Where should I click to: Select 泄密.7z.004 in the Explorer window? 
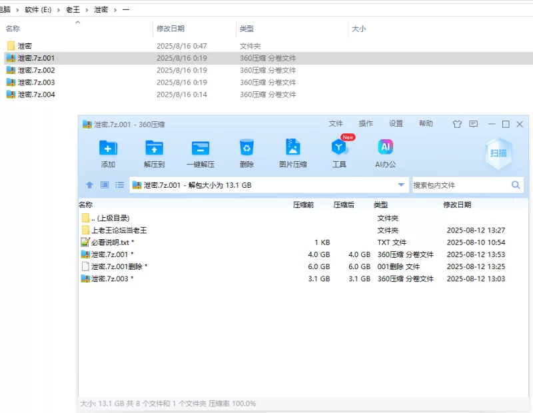point(36,95)
